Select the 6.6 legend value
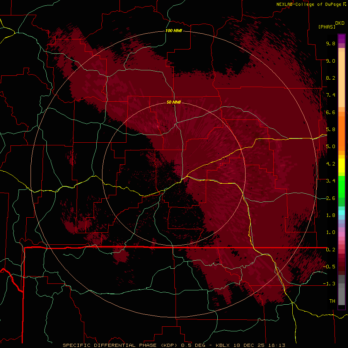Image resolution: width=348 pixels, height=348 pixels. click(x=331, y=112)
